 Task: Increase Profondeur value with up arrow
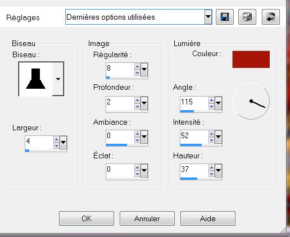click(137, 101)
